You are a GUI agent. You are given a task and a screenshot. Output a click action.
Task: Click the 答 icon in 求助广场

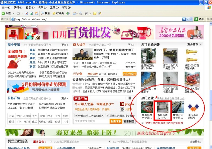pyautogui.click(x=122, y=109)
